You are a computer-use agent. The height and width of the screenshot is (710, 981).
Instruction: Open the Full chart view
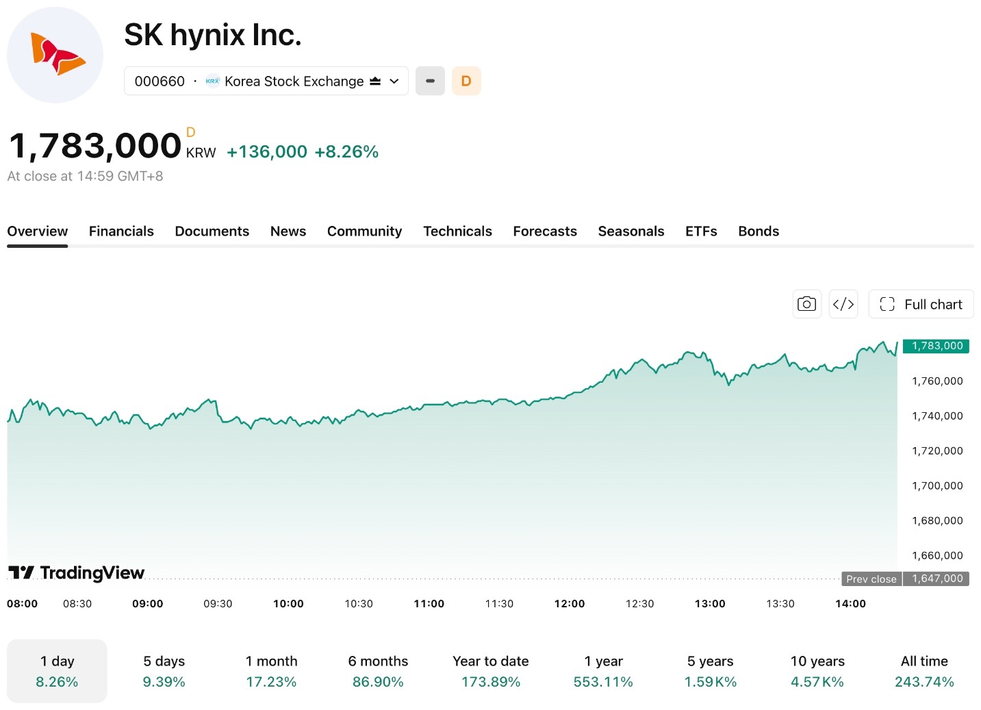(921, 304)
